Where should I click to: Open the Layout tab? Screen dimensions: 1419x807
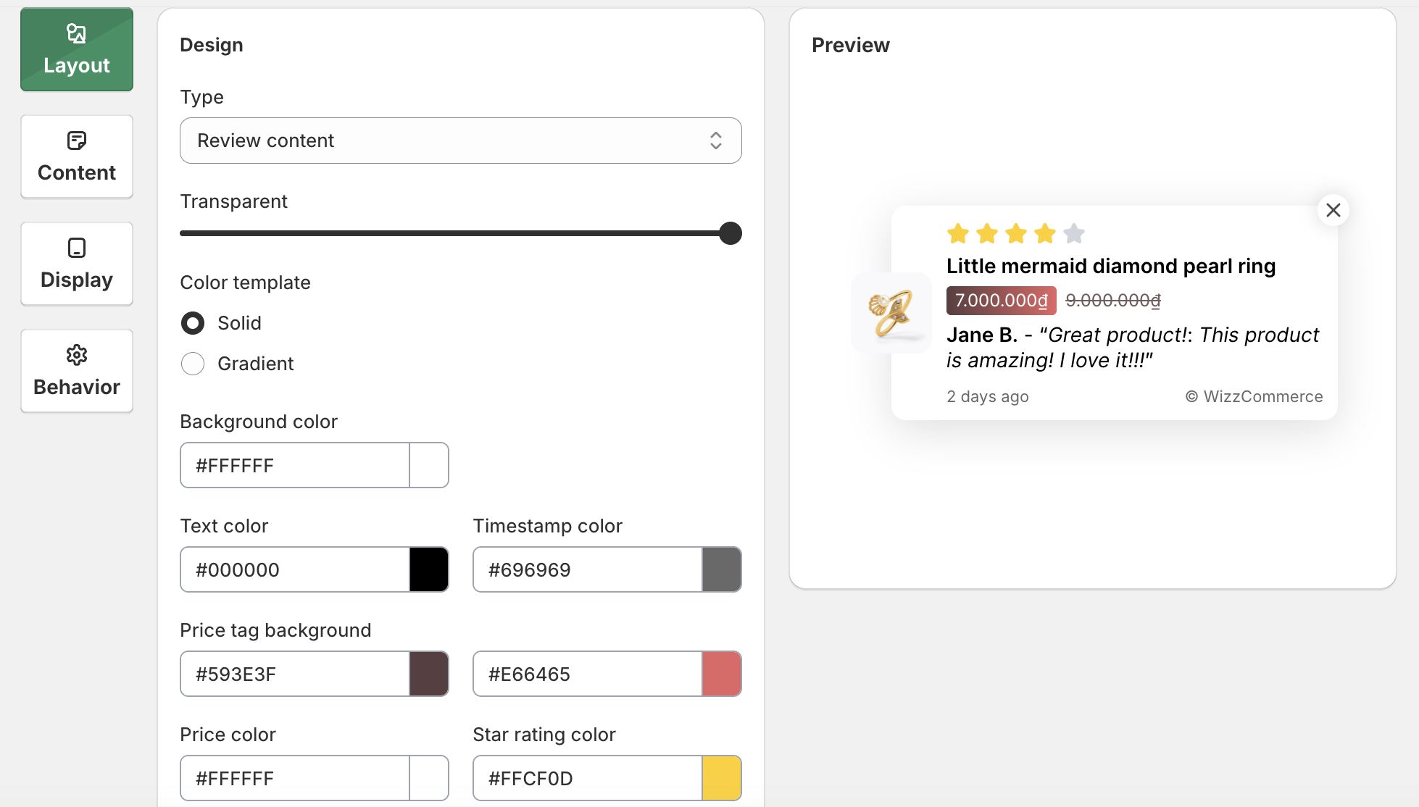pos(77,50)
